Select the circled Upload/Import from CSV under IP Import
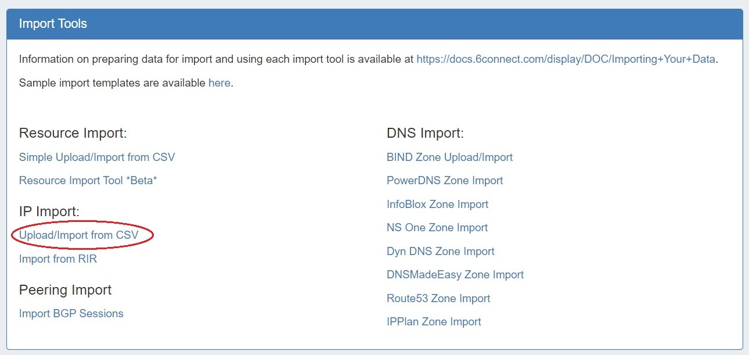This screenshot has height=355, width=749. click(x=79, y=235)
